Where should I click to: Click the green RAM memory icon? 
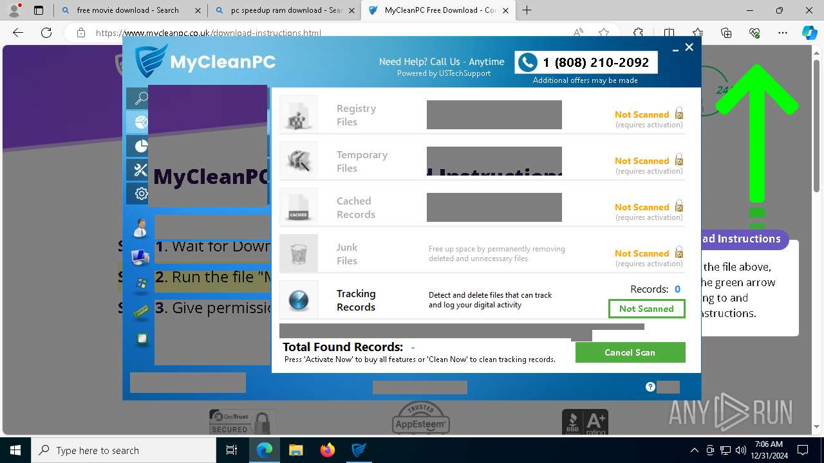(x=141, y=311)
